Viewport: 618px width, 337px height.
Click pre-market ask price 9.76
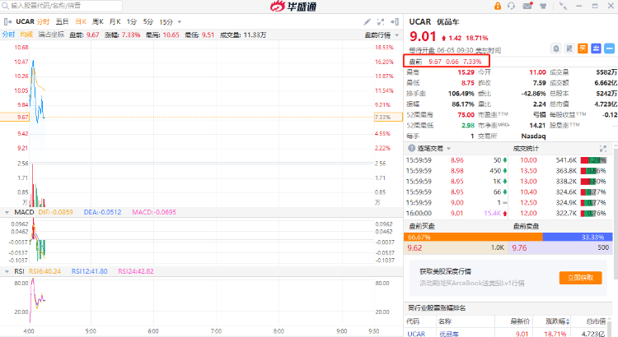(519, 247)
